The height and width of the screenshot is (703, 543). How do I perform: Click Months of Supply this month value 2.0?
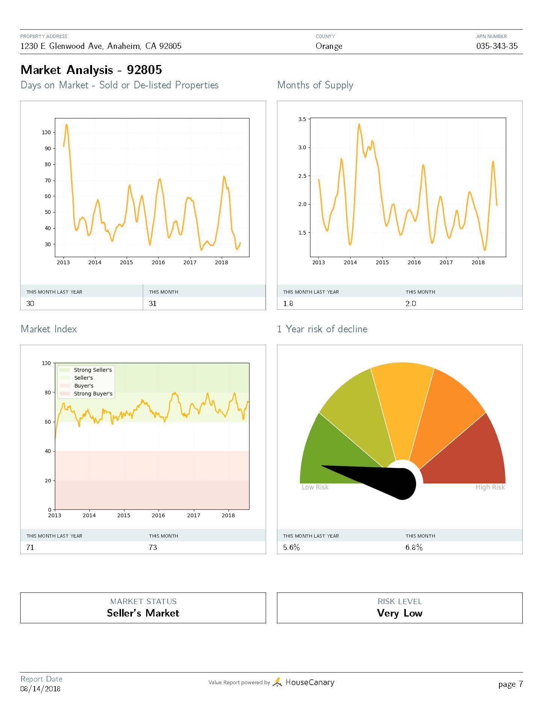[411, 303]
